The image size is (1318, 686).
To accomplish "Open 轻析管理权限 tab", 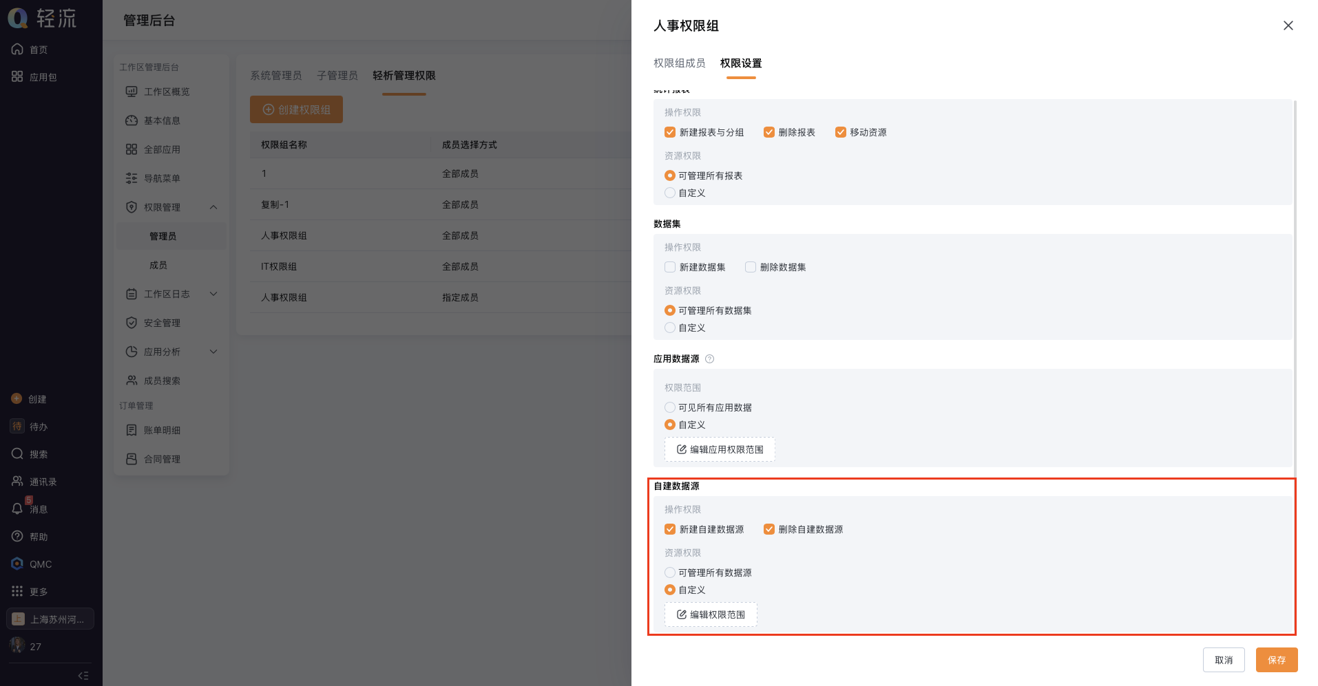I will pos(404,75).
